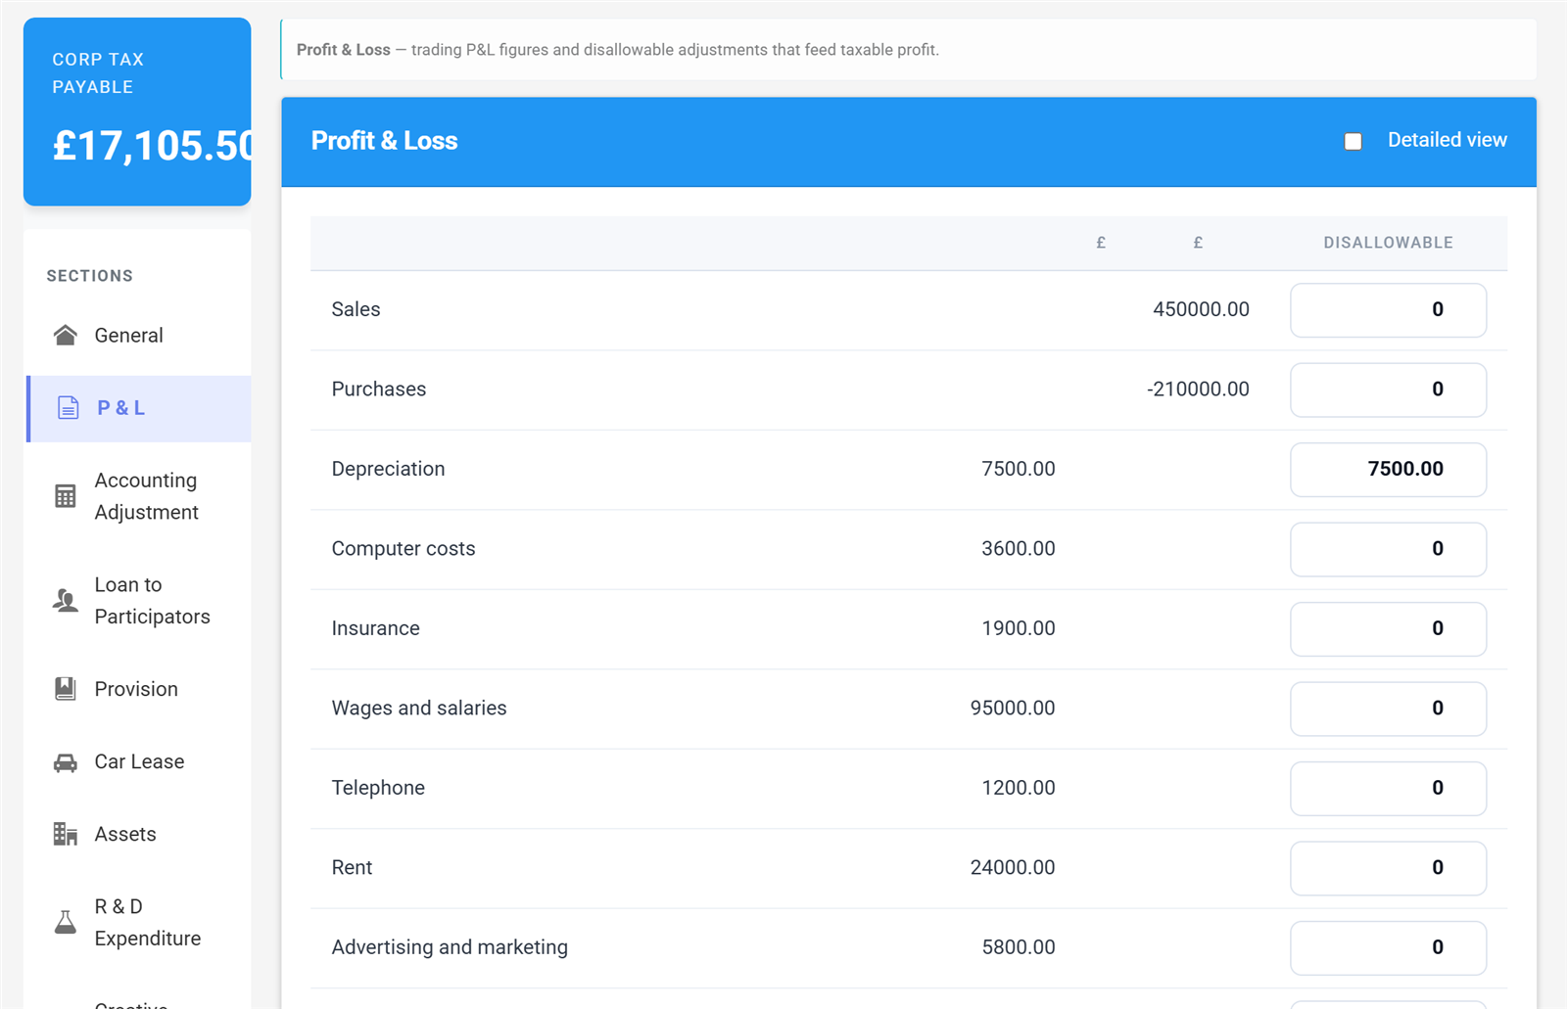Click the Insurance amount 1900.00
1567x1009 pixels.
pos(1019,628)
